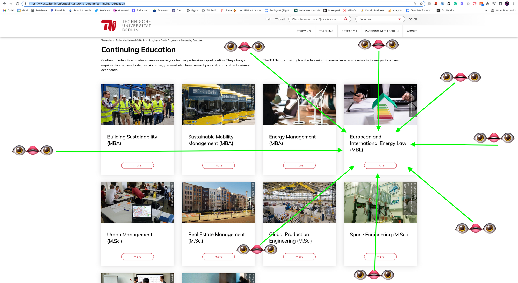Expand the Faculties dropdown
The image size is (518, 283).
(380, 19)
